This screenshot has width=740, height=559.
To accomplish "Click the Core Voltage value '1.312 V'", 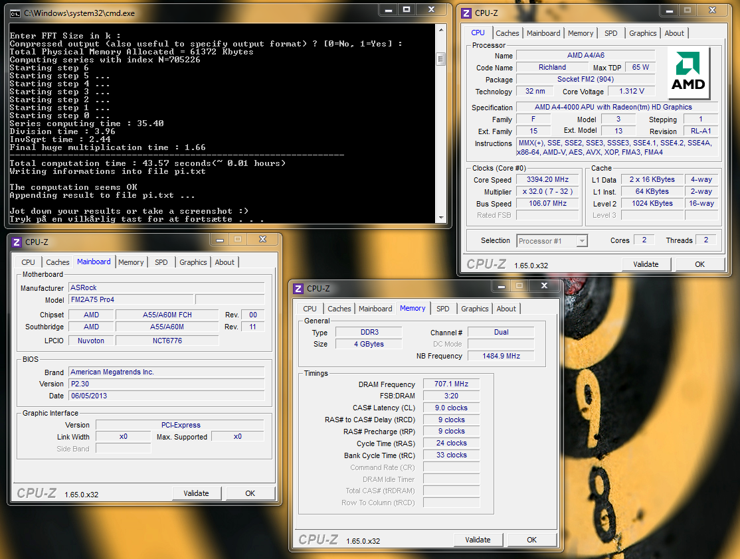I will click(632, 91).
